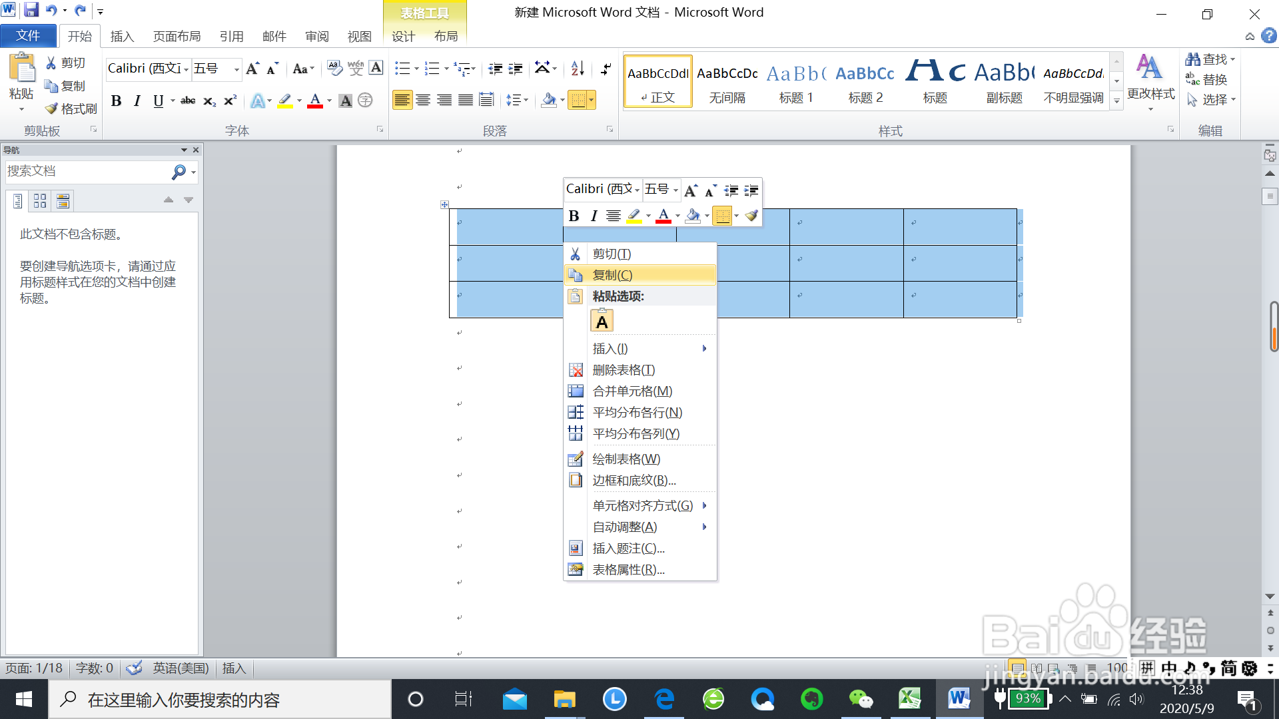Click the Undo icon in the quick access toolbar
Image resolution: width=1279 pixels, height=719 pixels.
(51, 10)
